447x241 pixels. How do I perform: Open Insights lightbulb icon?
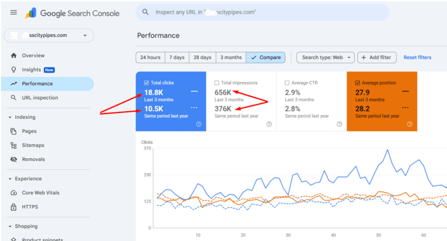13,69
